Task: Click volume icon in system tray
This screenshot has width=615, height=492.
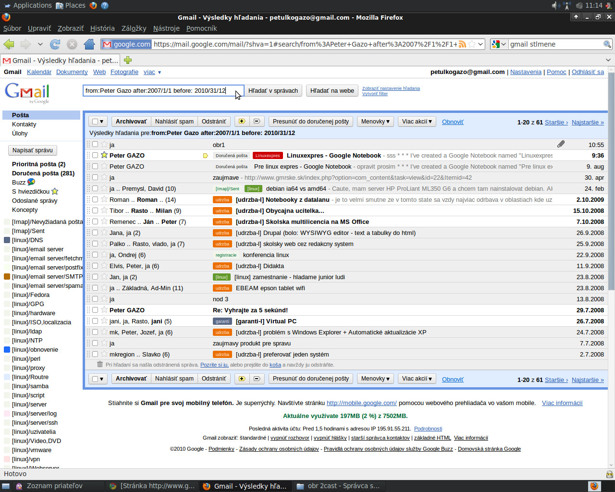Action: coord(555,5)
